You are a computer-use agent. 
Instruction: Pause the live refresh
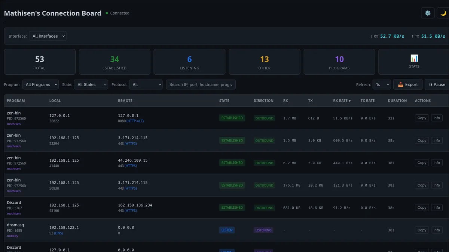point(437,85)
